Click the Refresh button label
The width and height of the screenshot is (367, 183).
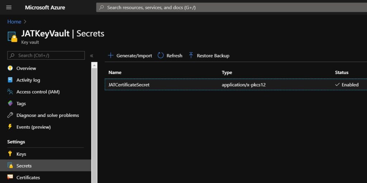[175, 56]
